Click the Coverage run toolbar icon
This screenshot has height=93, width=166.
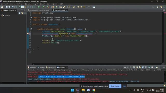[43, 7]
